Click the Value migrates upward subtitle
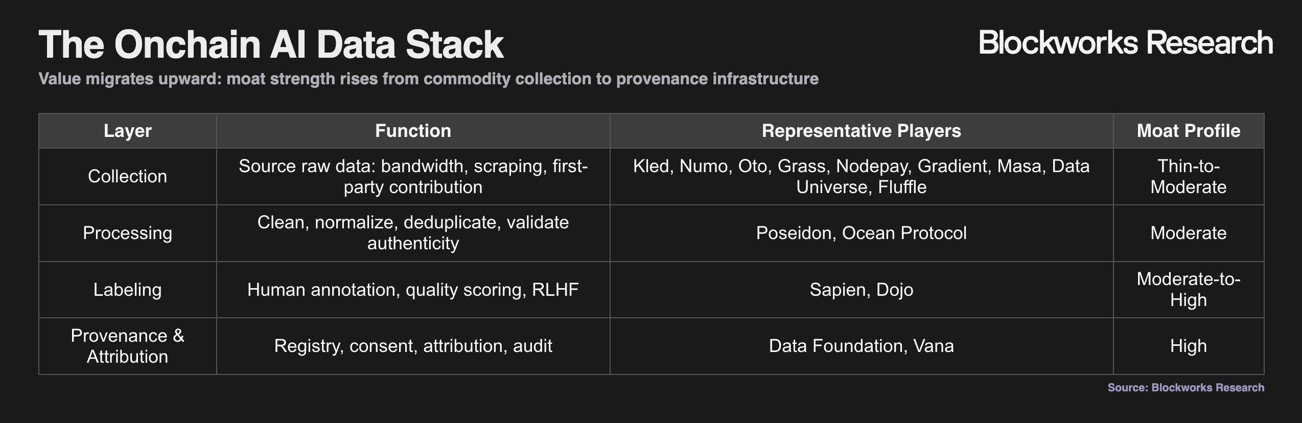 click(x=429, y=79)
